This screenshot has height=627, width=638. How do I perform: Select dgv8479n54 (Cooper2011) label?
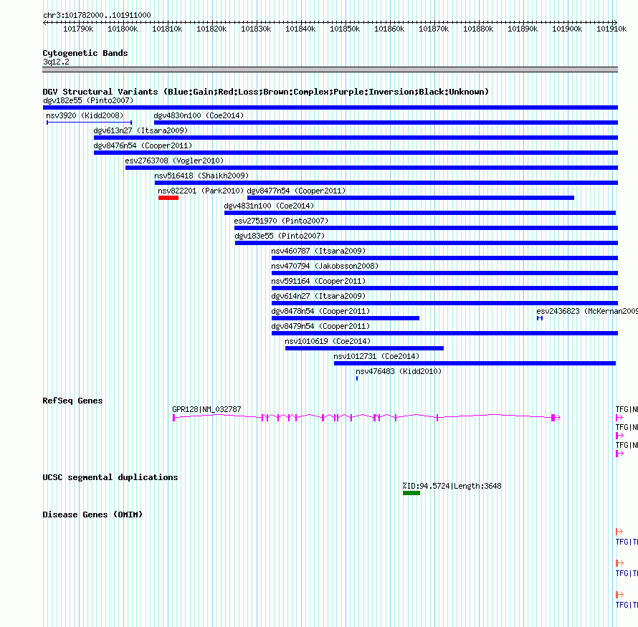(x=320, y=326)
